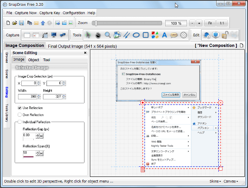Enable Individual Reflection checkbox
Viewport: 248px width, 188px height.
click(19, 122)
